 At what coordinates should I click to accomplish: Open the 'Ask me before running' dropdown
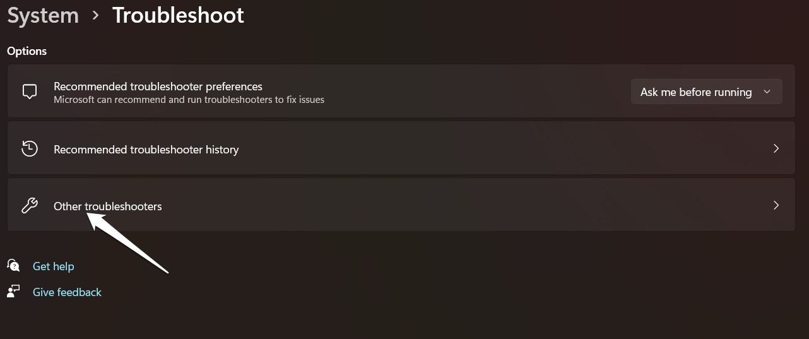[696, 92]
